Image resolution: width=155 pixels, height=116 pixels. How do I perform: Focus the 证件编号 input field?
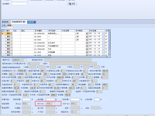coord(19,4)
